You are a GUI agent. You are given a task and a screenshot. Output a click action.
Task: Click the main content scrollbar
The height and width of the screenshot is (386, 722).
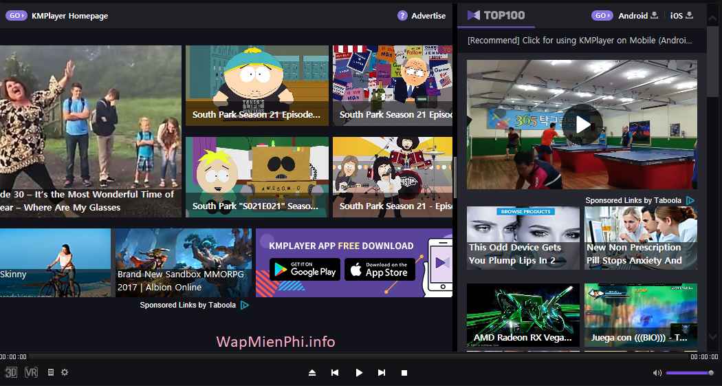pyautogui.click(x=455, y=178)
